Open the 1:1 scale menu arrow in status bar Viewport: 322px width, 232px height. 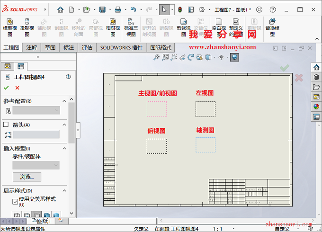(x=233, y=229)
